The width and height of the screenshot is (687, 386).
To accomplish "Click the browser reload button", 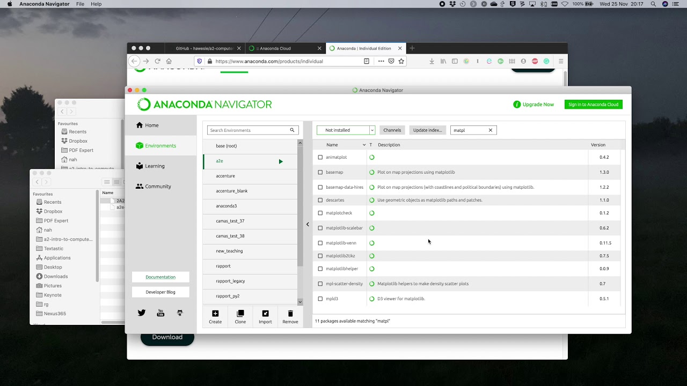I will tap(157, 61).
